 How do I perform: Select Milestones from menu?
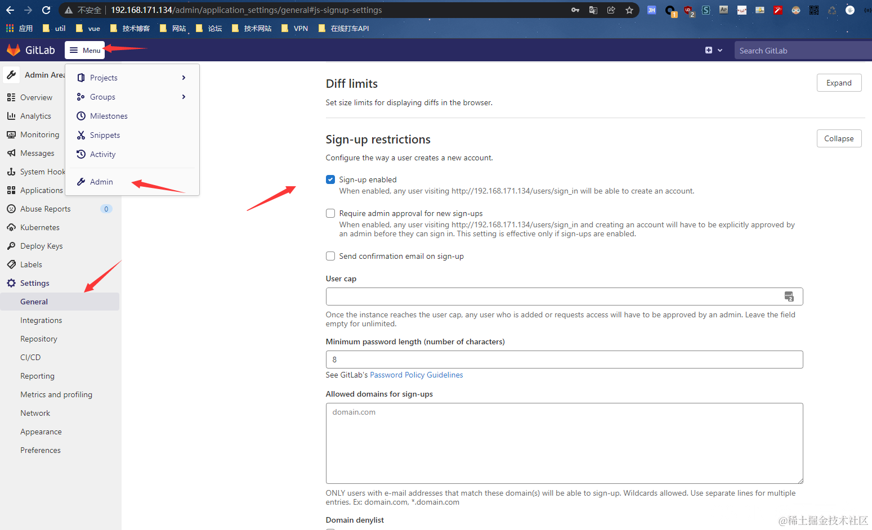point(132,116)
